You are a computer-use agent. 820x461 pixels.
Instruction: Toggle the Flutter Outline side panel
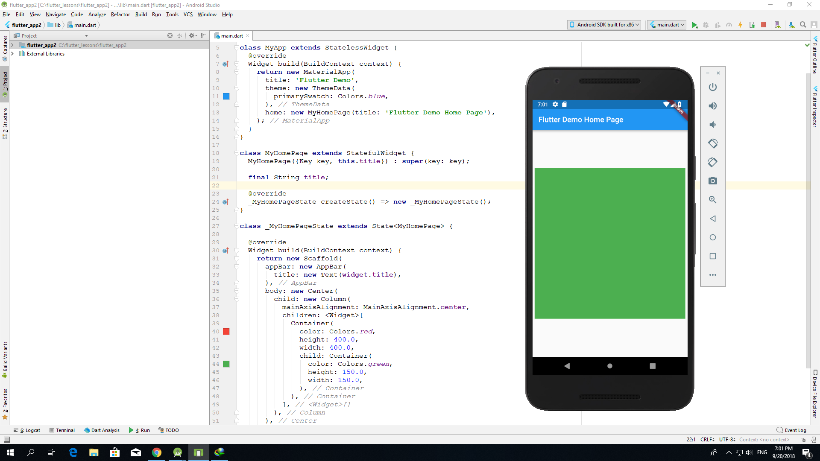coord(815,55)
